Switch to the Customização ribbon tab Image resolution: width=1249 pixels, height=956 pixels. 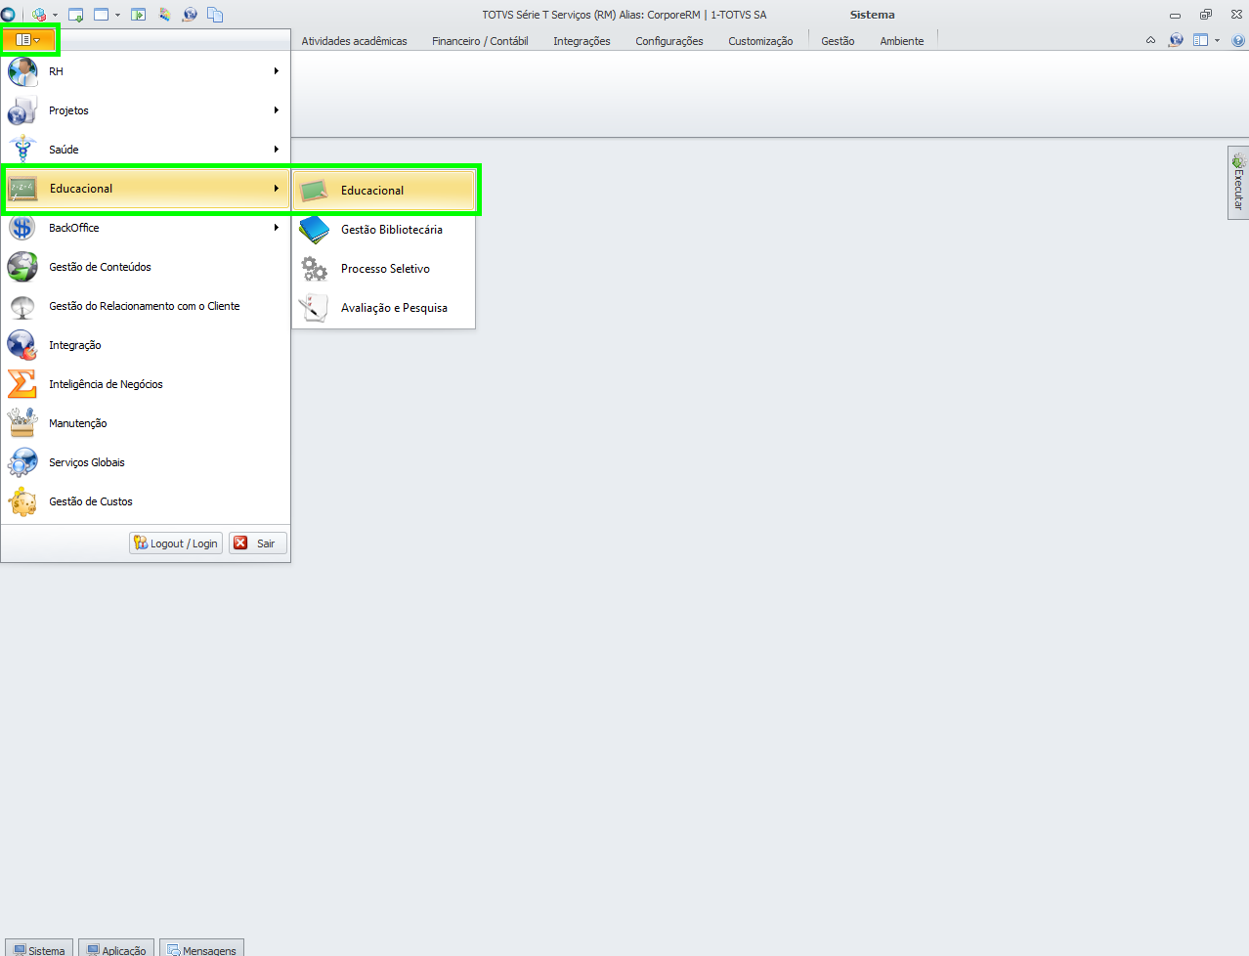(x=760, y=41)
